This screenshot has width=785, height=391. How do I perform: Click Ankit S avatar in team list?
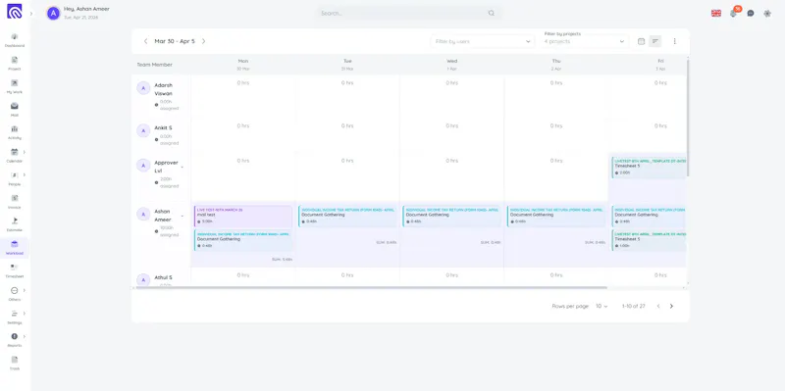tap(143, 130)
